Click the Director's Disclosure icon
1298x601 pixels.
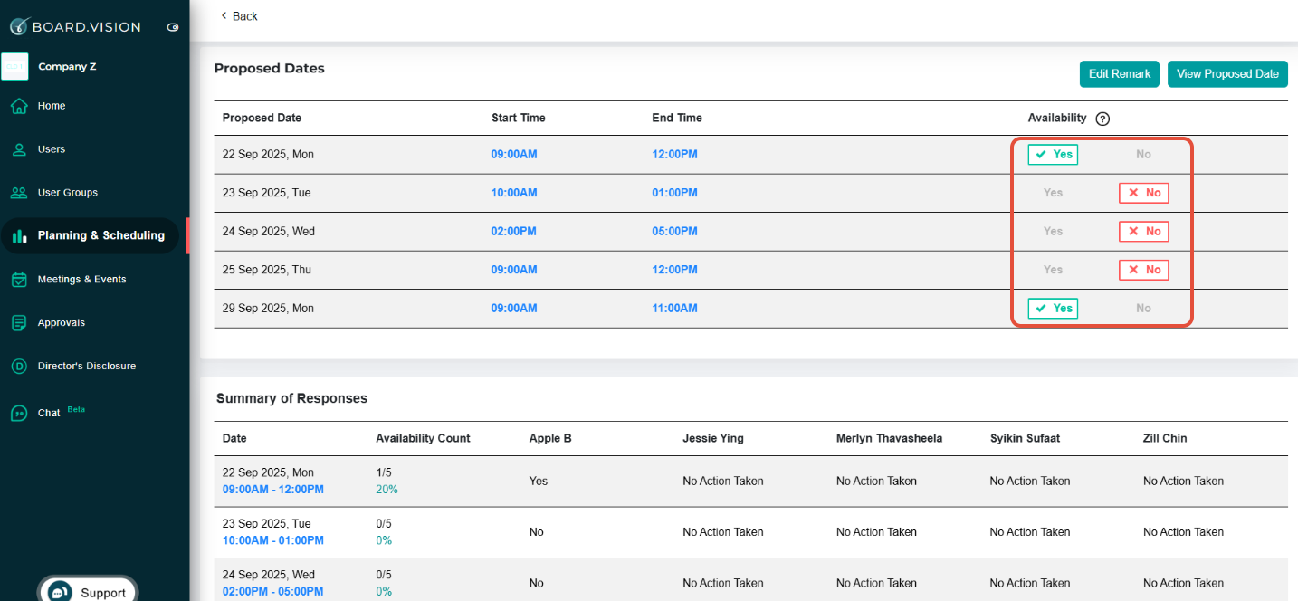tap(19, 367)
